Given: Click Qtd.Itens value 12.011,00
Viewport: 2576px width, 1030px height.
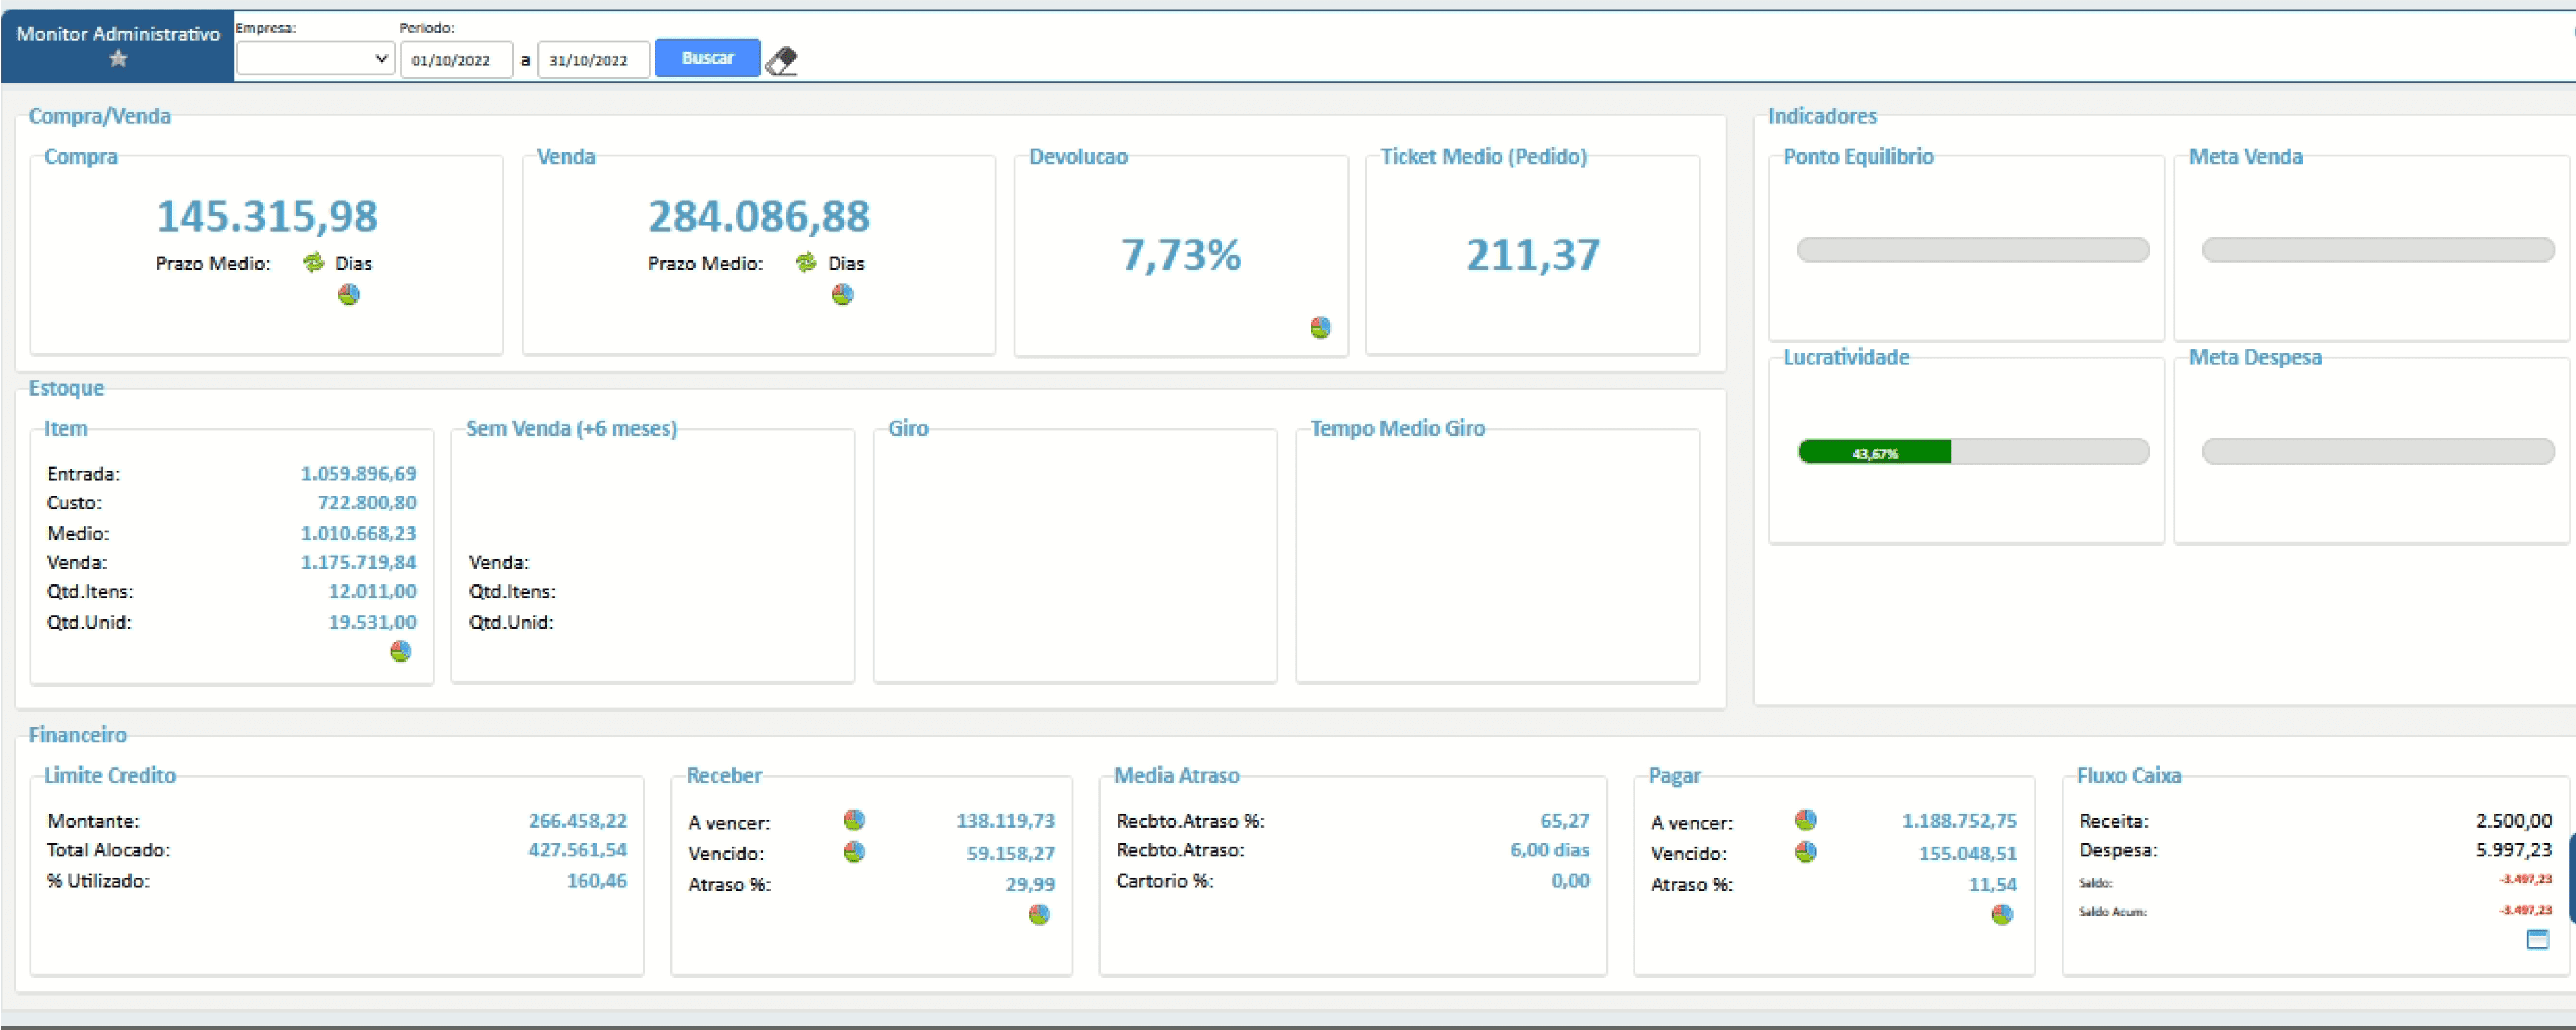Looking at the screenshot, I should click(x=372, y=591).
